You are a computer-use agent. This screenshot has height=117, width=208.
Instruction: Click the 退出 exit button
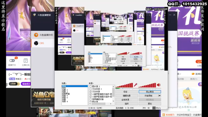(150, 103)
